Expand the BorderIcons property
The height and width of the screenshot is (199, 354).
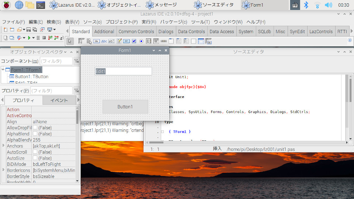tap(3, 170)
